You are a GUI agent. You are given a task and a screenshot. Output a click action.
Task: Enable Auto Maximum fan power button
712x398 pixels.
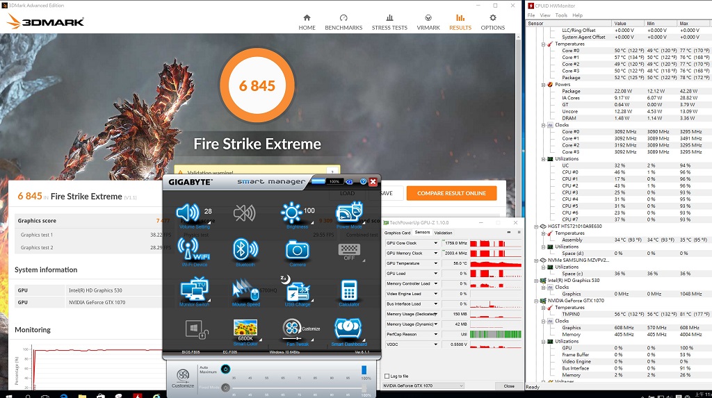[x=226, y=369]
